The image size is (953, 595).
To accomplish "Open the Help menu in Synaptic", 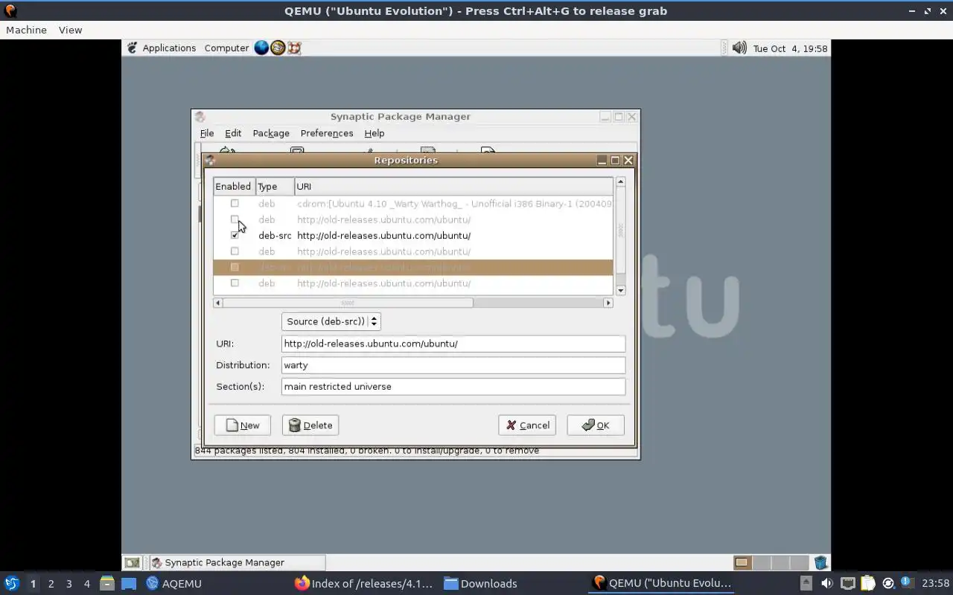I will point(374,133).
